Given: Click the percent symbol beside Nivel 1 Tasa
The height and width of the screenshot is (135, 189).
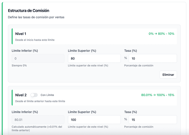Looking at the screenshot, I should click(x=125, y=58).
